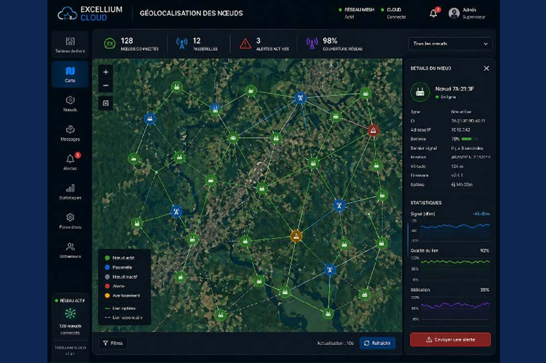Open the Messages section
Viewport: 546px width, 363px height.
70,133
